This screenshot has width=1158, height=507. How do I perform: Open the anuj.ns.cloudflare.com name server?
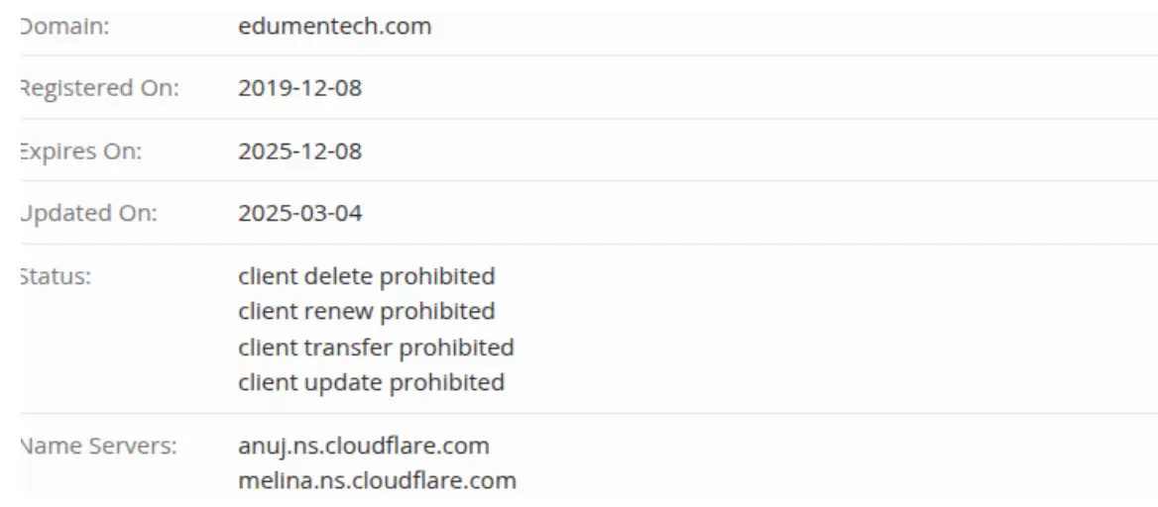tap(363, 446)
